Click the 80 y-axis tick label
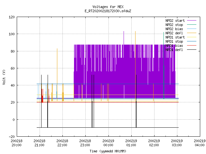 click(13, 51)
